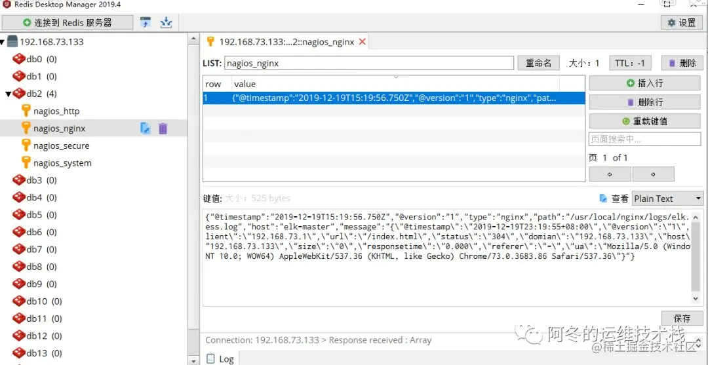
Task: Click the TTL: -1 button
Action: (630, 63)
